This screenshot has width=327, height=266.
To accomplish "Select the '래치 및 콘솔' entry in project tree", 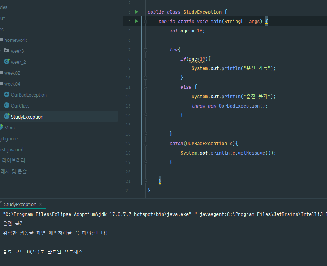I will pos(14,171).
